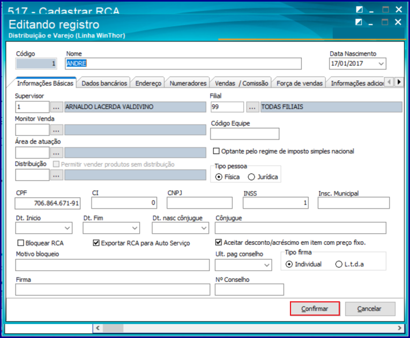410x338 pixels.
Task: Click the Supervisor code field
Action: tap(32, 107)
